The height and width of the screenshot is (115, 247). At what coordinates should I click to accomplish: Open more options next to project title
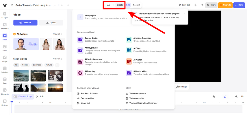(x=55, y=5)
